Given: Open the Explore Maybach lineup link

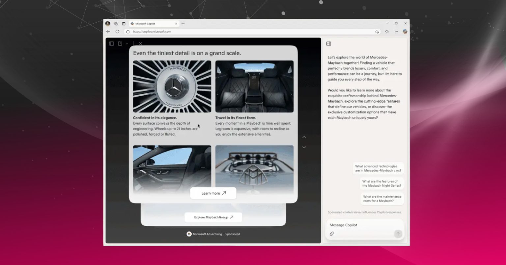Looking at the screenshot, I should [x=213, y=217].
